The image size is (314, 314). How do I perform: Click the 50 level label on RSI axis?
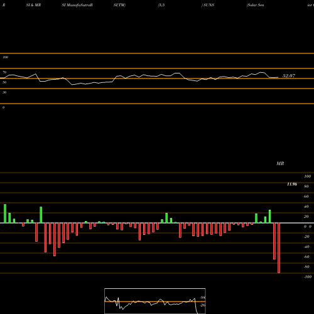tap(4, 82)
